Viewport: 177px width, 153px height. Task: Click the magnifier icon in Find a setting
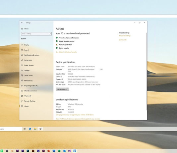click(x=50, y=34)
